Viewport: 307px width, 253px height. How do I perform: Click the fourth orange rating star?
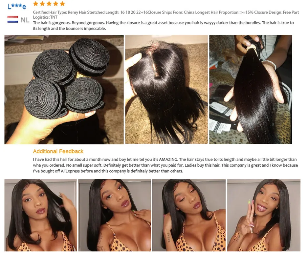tap(55, 4)
